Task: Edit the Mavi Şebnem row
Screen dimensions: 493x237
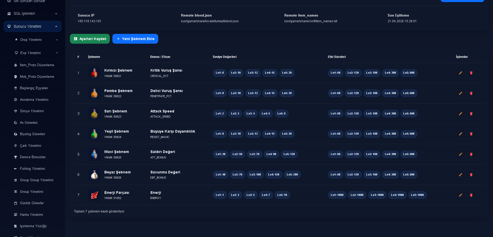Action: click(x=460, y=154)
